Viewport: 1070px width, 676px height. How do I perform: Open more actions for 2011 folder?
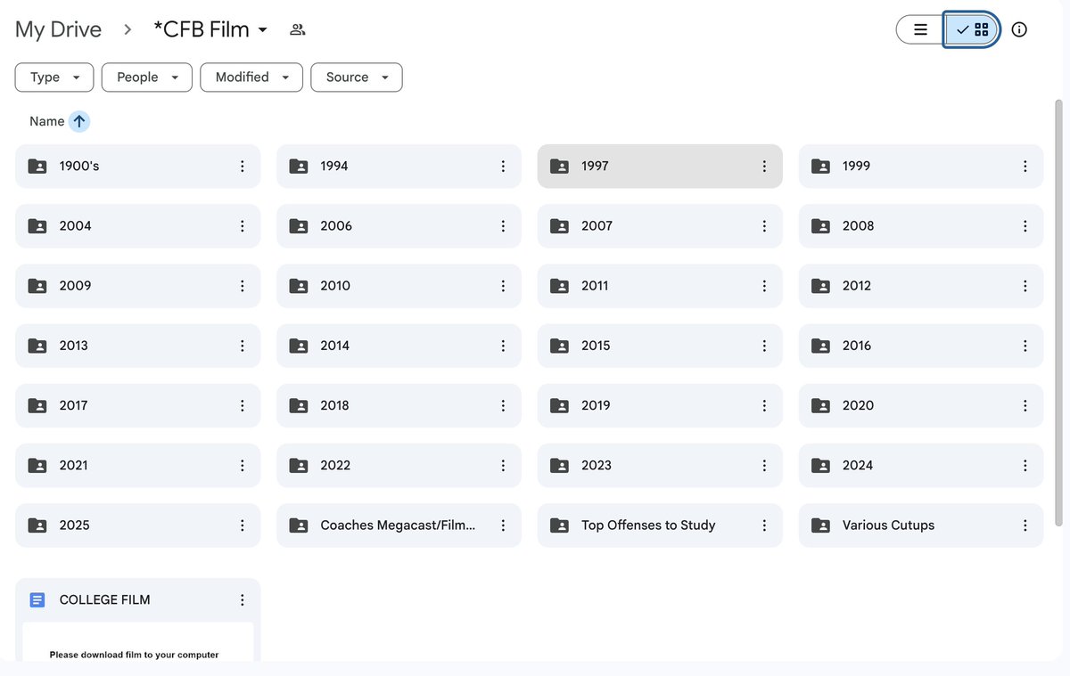pyautogui.click(x=764, y=286)
